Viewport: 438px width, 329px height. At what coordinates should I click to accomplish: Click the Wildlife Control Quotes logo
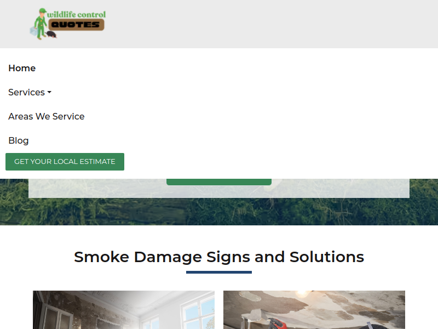pyautogui.click(x=68, y=24)
